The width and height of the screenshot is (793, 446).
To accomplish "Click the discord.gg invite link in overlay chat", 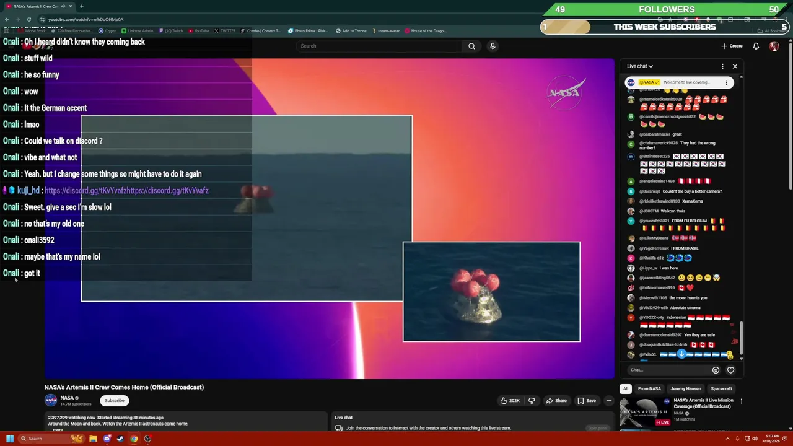I will point(126,191).
